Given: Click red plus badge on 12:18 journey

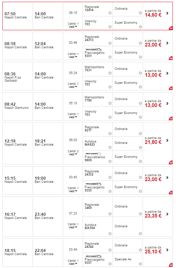Looking at the screenshot, I should tap(171, 162).
